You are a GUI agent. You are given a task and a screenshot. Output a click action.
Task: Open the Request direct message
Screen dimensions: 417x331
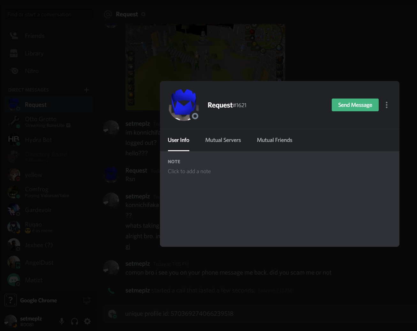coord(49,105)
